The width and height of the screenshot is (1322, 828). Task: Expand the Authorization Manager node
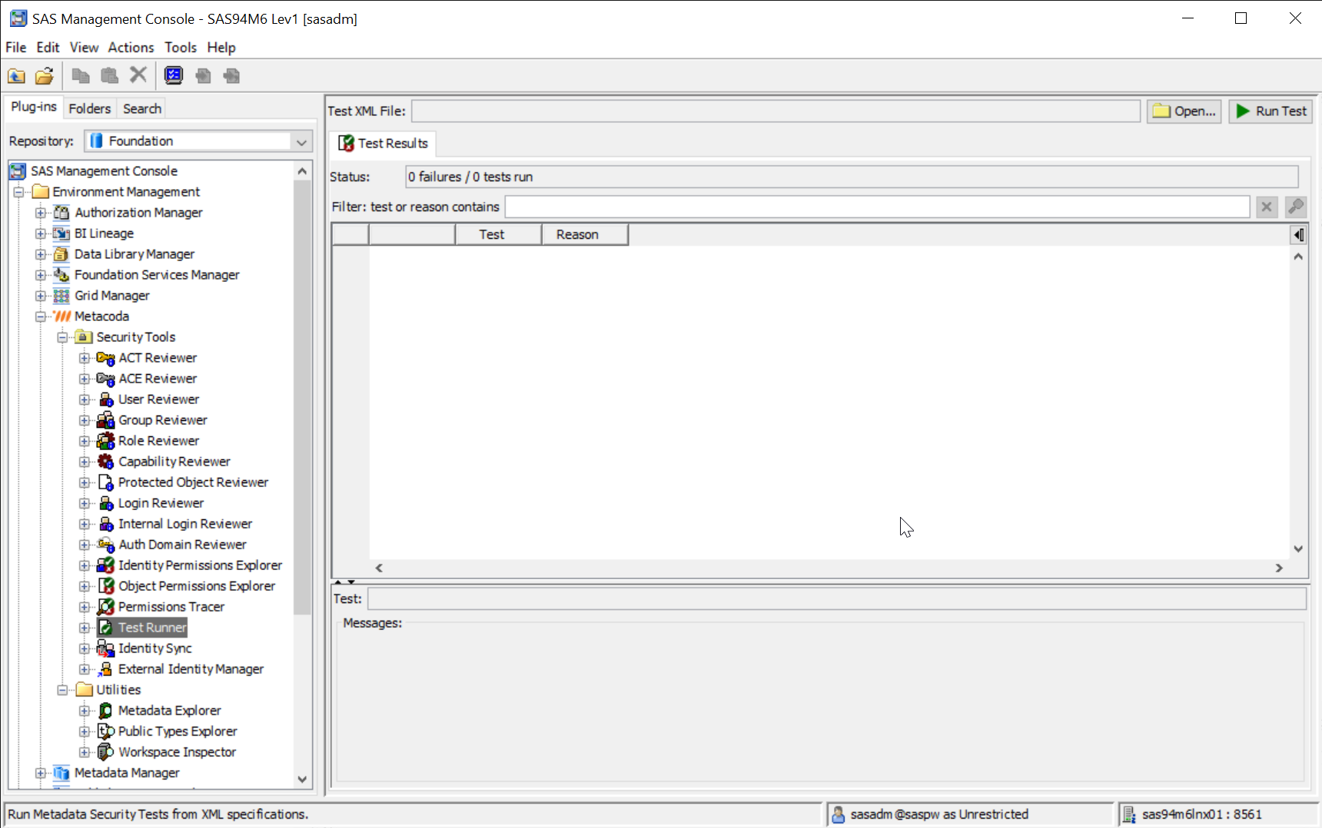41,213
